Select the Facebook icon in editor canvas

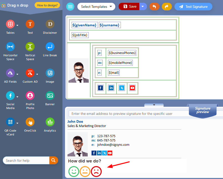(x=101, y=88)
